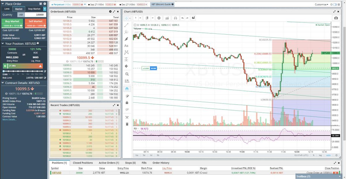This screenshot has width=346, height=179.
Task: Click Your Position help question mark
Action: [x=38, y=44]
